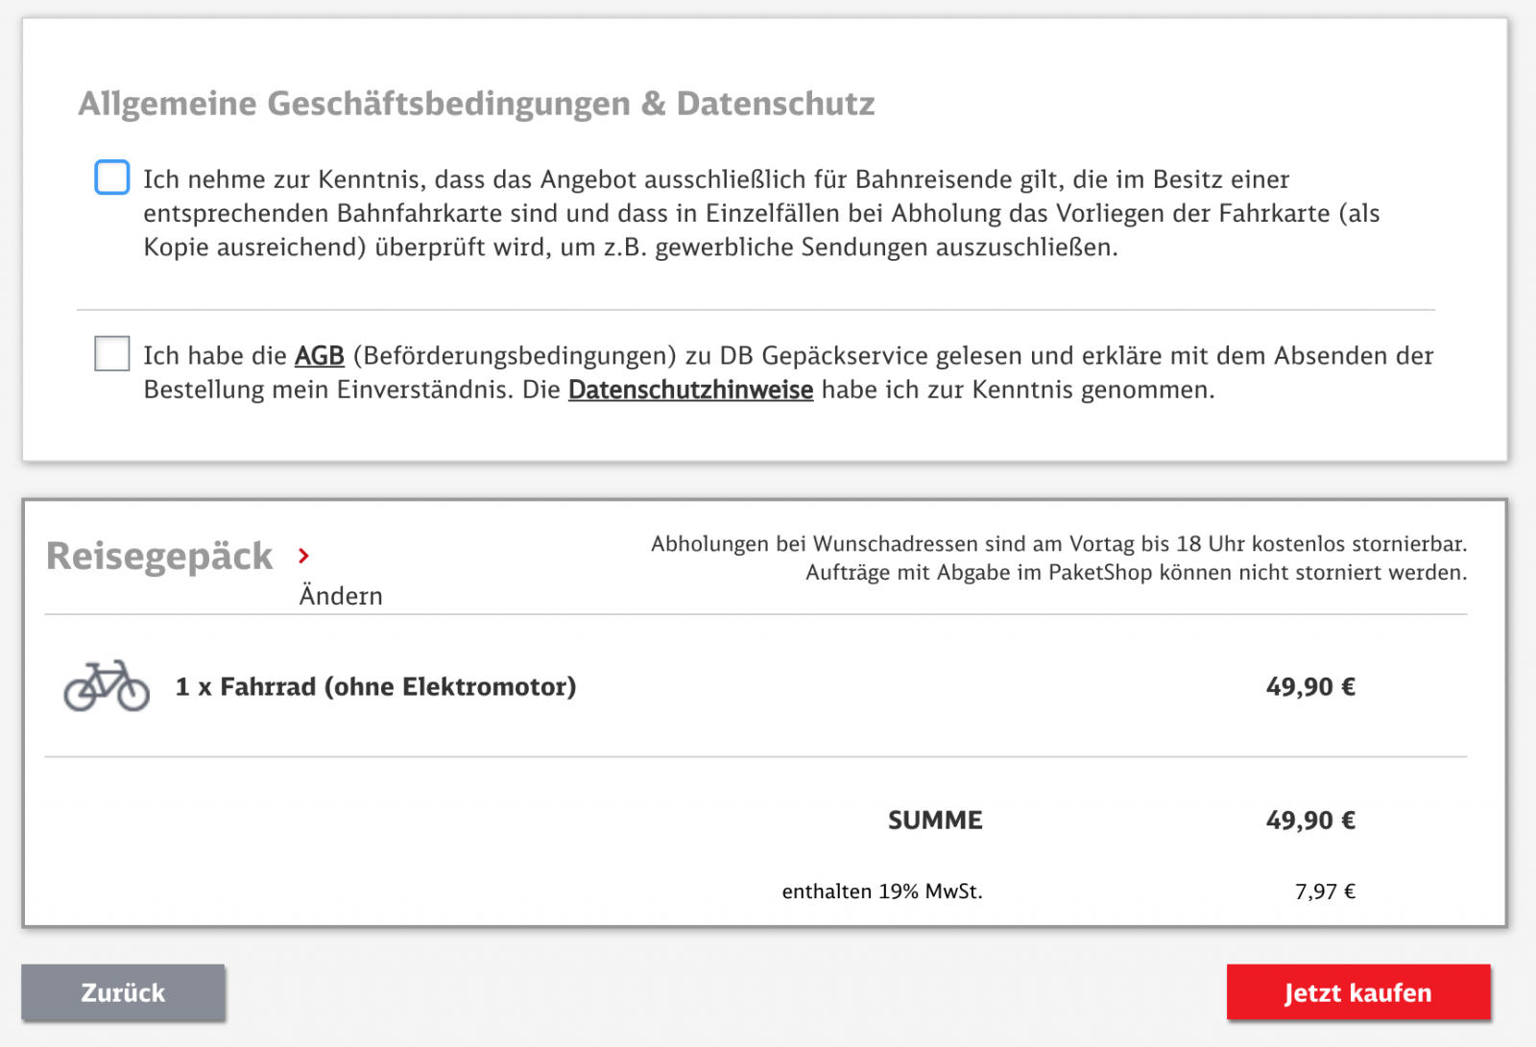Click the enthalten 19% MwSt. text
Viewport: 1536px width, 1047px height.
tap(881, 892)
